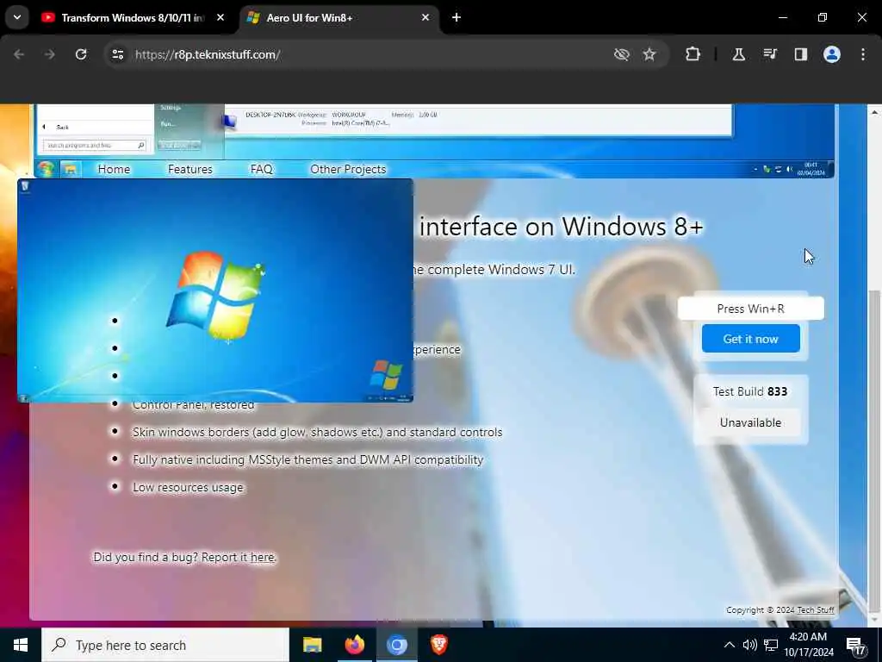
Task: Click the Test Build 833 label
Action: [x=750, y=391]
